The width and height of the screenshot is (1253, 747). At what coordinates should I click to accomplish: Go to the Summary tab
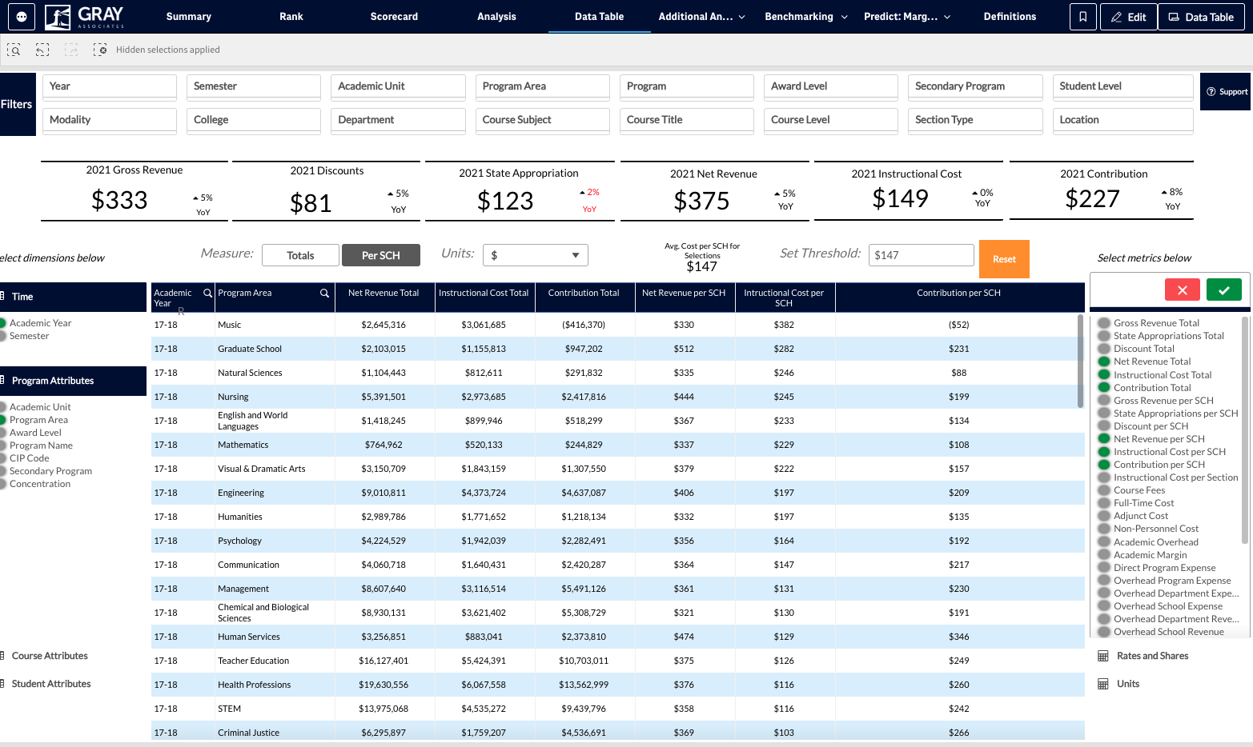coord(189,17)
